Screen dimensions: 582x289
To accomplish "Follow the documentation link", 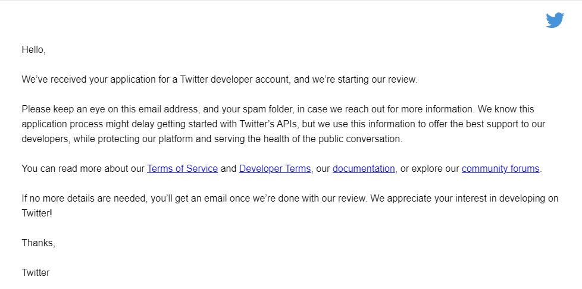I will [x=364, y=168].
